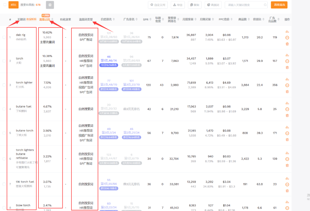Delete the butane torch row
The image size is (310, 211).
click(x=287, y=139)
